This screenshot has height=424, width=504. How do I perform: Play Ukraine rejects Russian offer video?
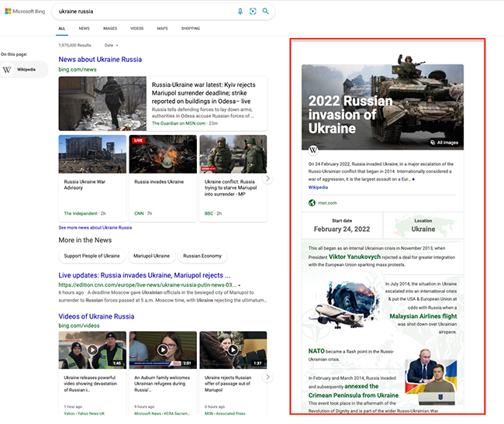pyautogui.click(x=233, y=350)
